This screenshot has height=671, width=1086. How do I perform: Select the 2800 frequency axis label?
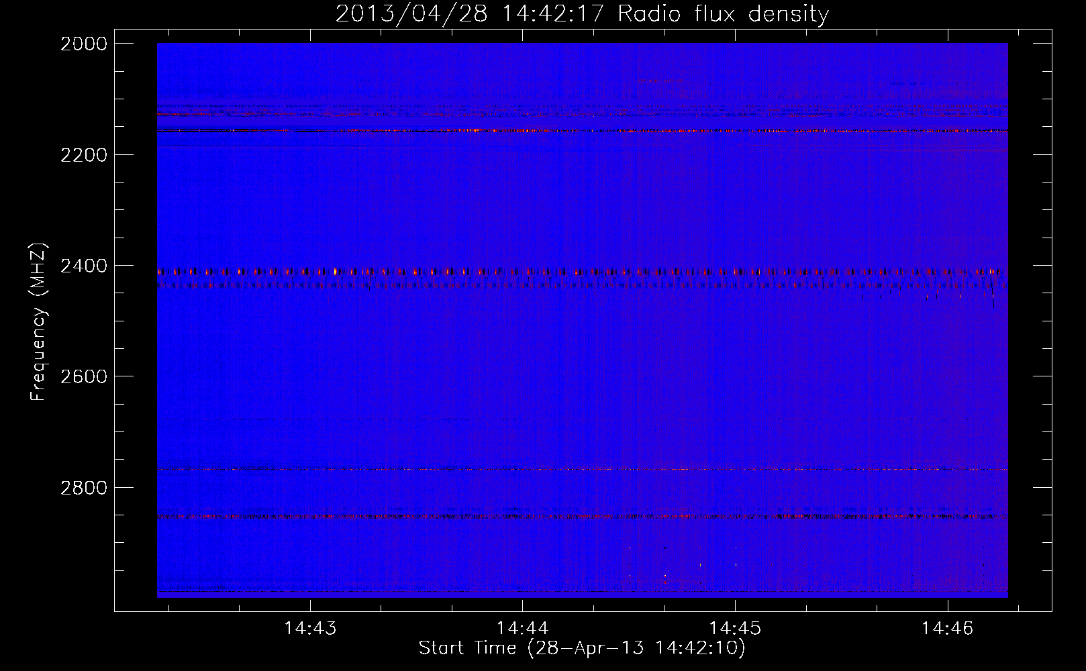tap(84, 487)
